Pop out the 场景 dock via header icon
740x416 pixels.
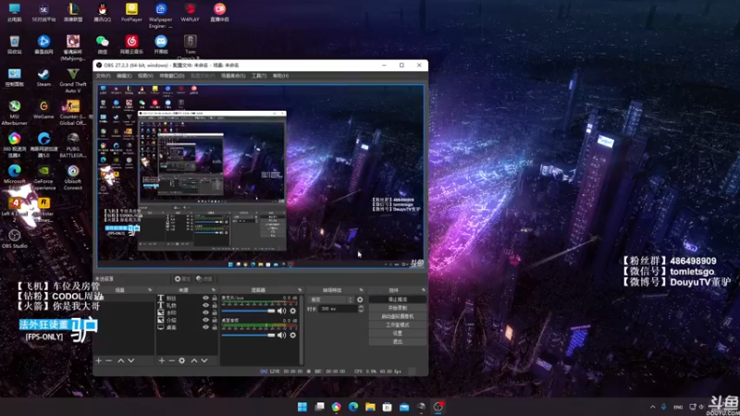150,290
